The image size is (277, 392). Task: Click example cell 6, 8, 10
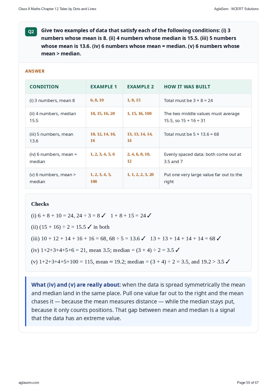click(x=97, y=100)
